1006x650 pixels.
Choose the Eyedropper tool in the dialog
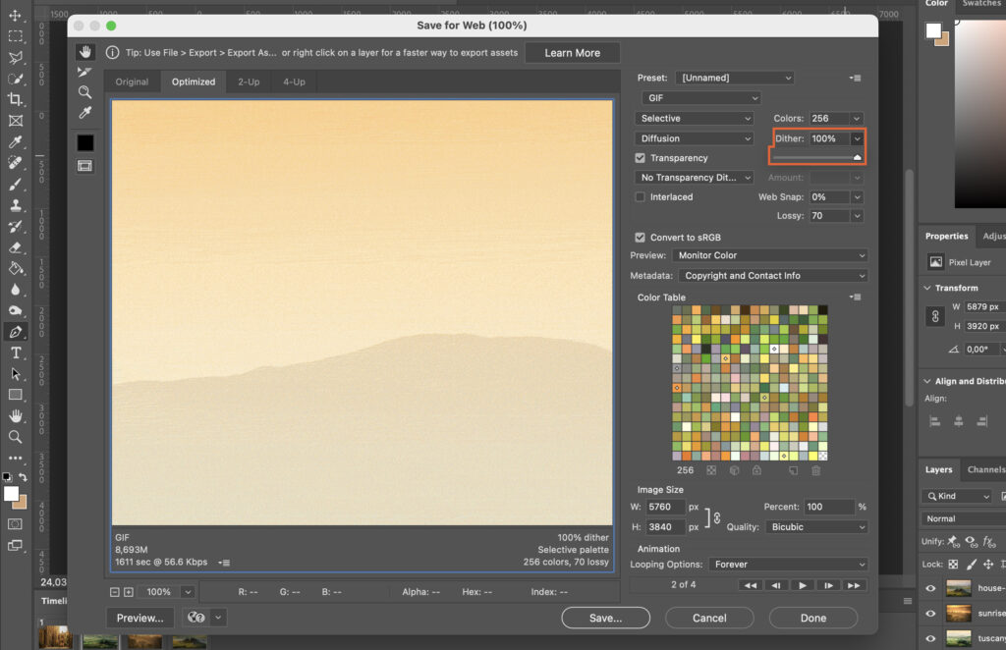click(84, 113)
